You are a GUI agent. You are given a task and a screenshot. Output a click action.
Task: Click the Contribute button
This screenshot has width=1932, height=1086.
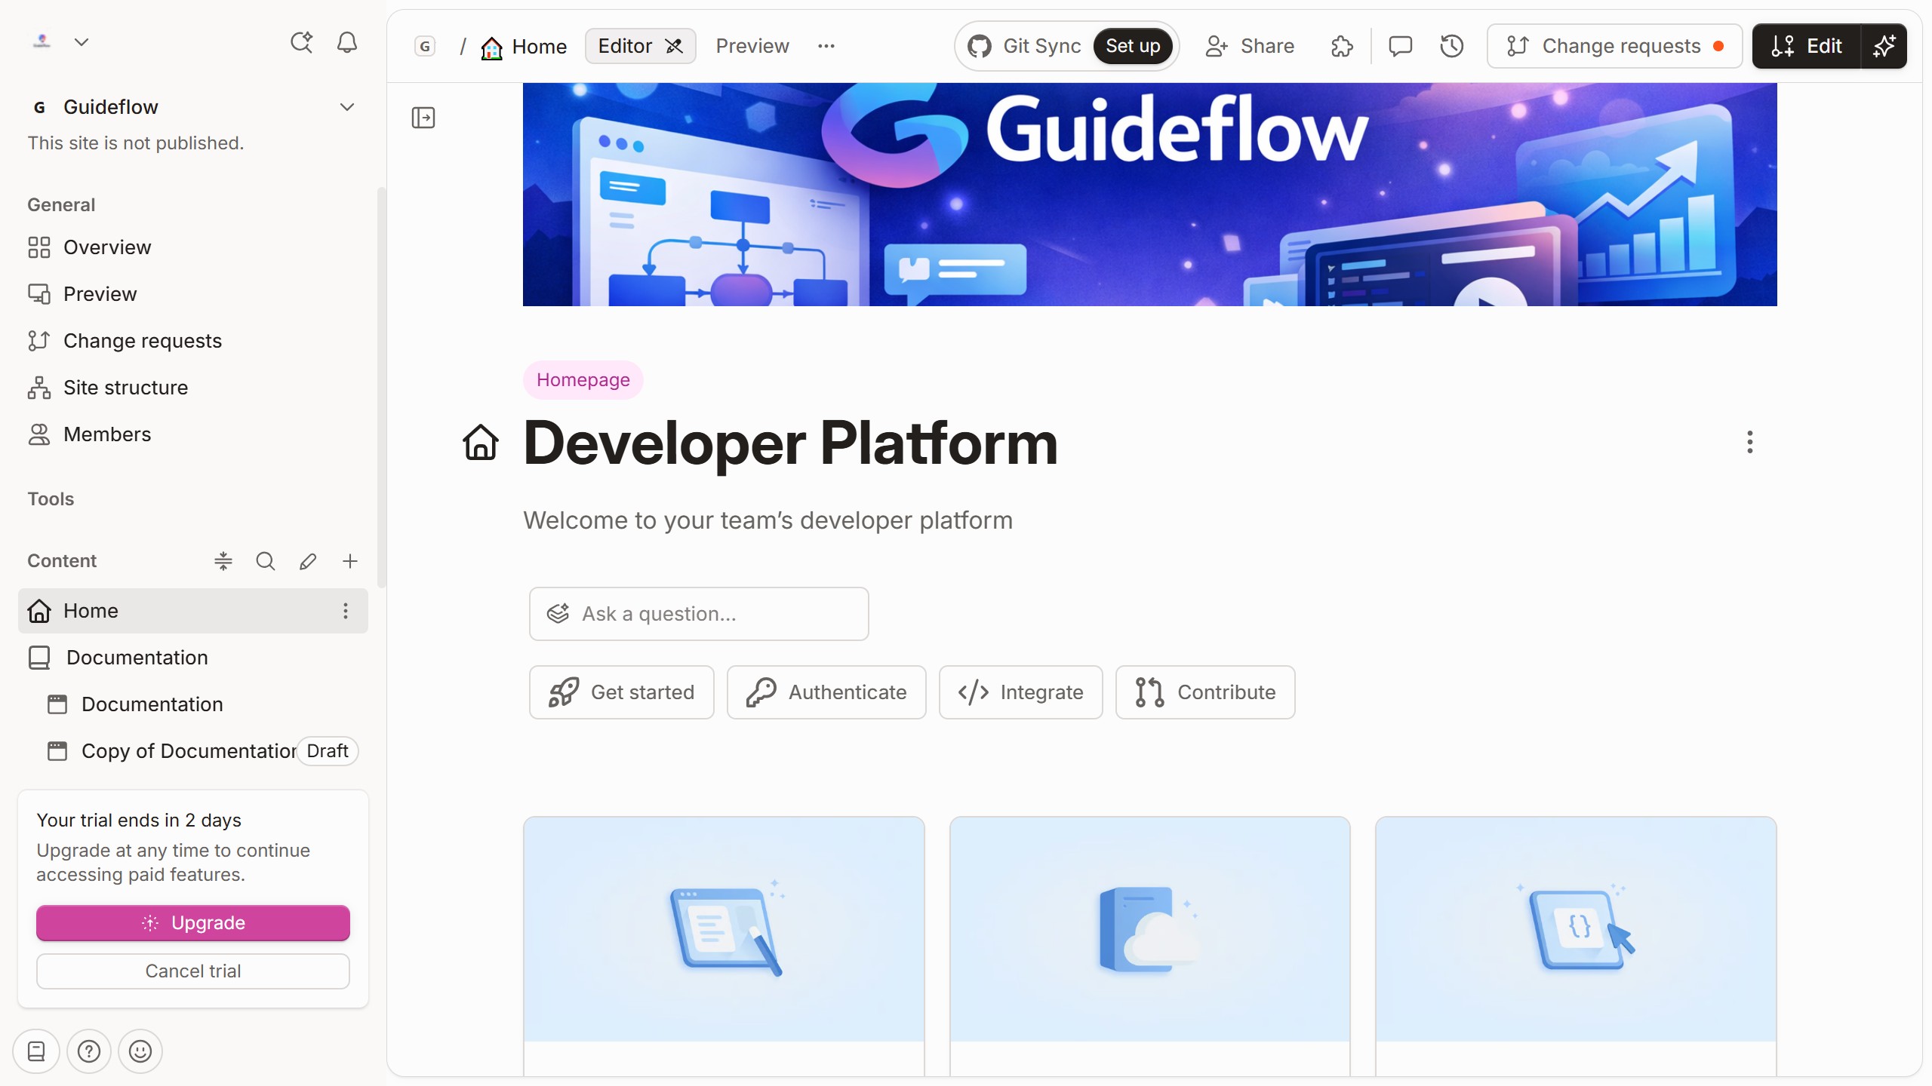(1205, 692)
